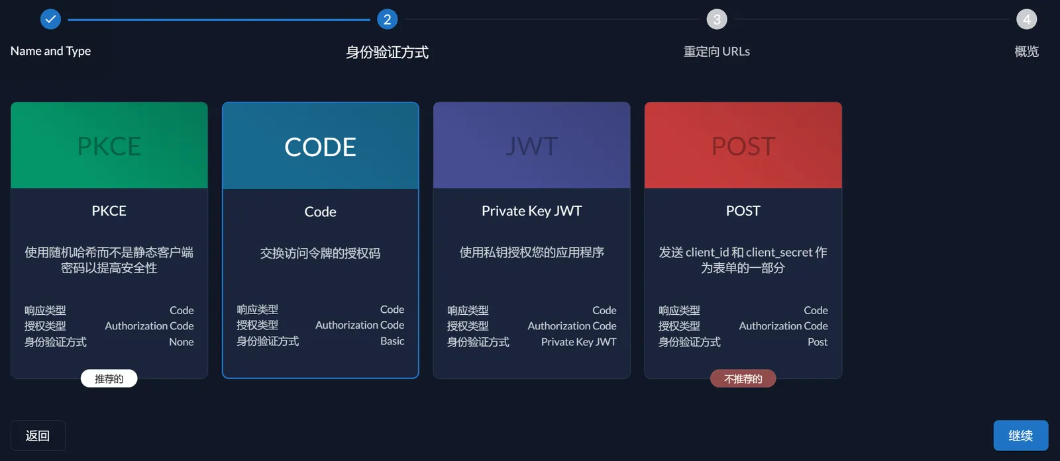The image size is (1060, 461).
Task: Select the purple JWT card banner
Action: (x=531, y=146)
